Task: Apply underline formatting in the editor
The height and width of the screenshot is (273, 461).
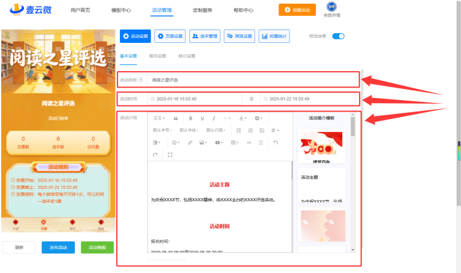Action: pyautogui.click(x=202, y=118)
